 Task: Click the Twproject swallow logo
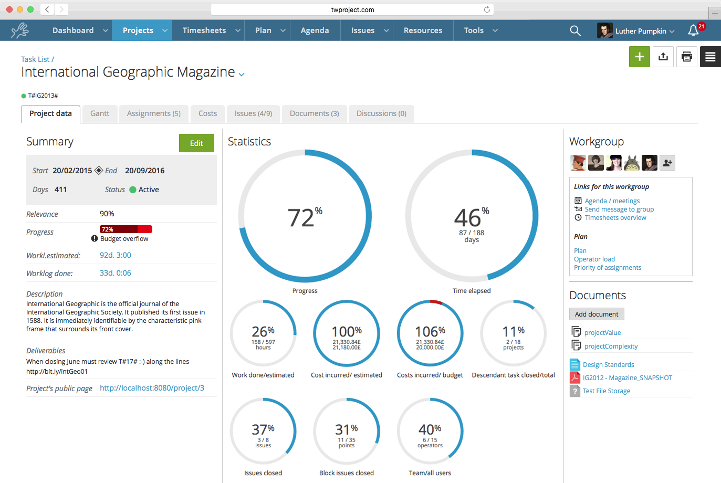point(19,30)
